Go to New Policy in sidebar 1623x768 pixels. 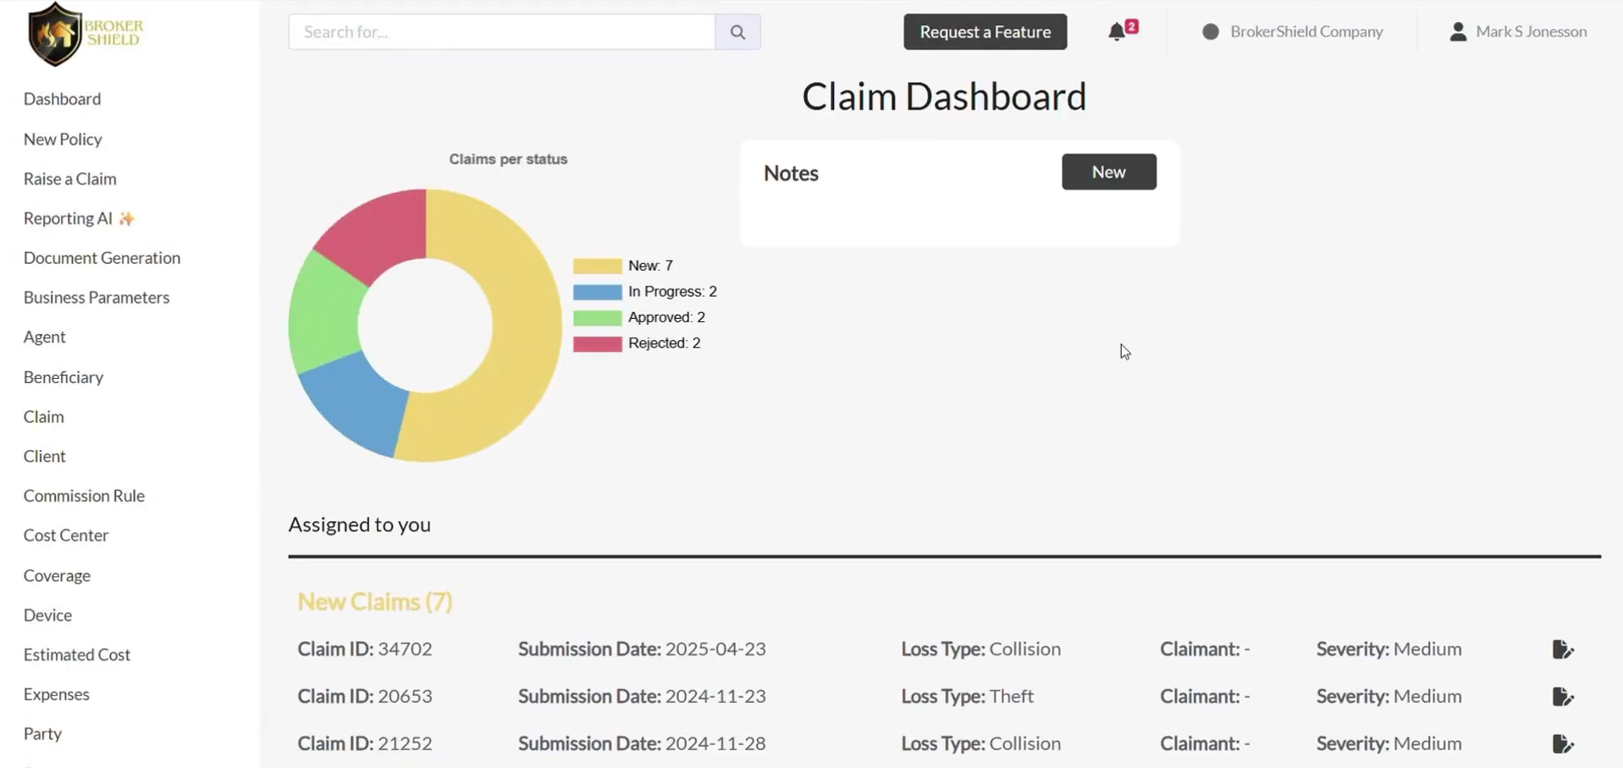(x=63, y=139)
